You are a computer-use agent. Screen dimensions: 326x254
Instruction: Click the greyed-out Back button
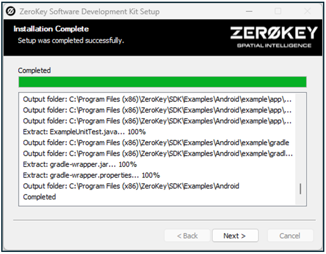pyautogui.click(x=187, y=236)
